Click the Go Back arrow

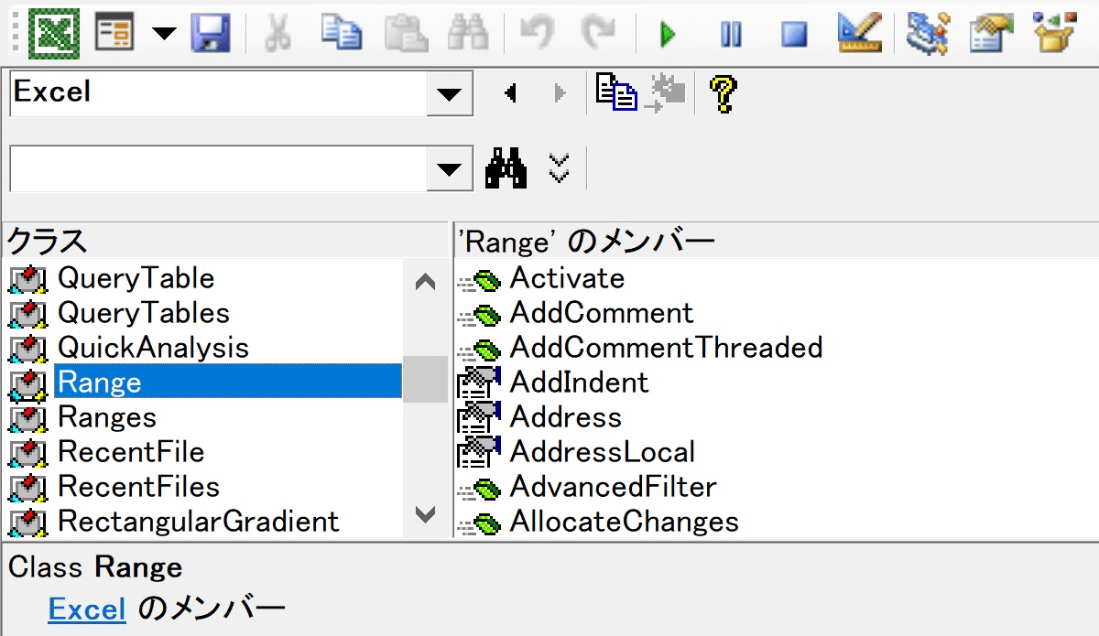[511, 93]
